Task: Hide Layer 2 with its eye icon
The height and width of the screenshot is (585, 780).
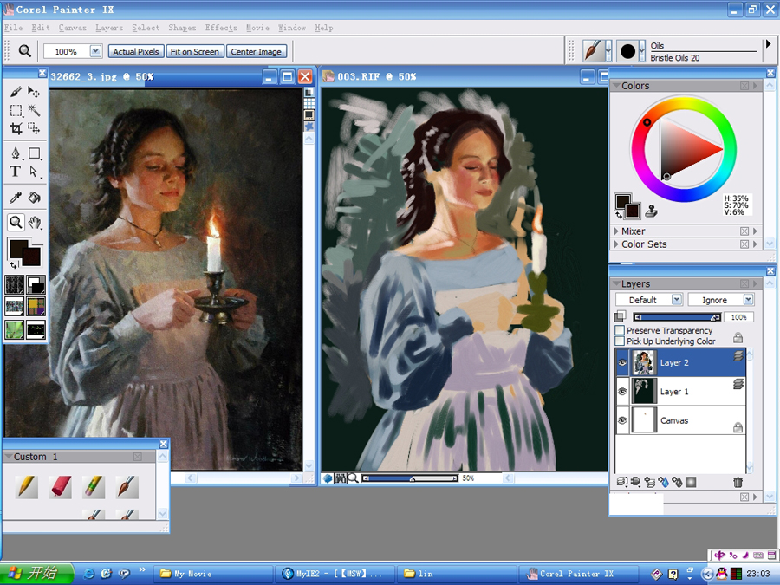Action: pyautogui.click(x=622, y=362)
